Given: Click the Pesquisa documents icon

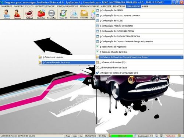Looking at the screenshot, I should click(74, 14).
